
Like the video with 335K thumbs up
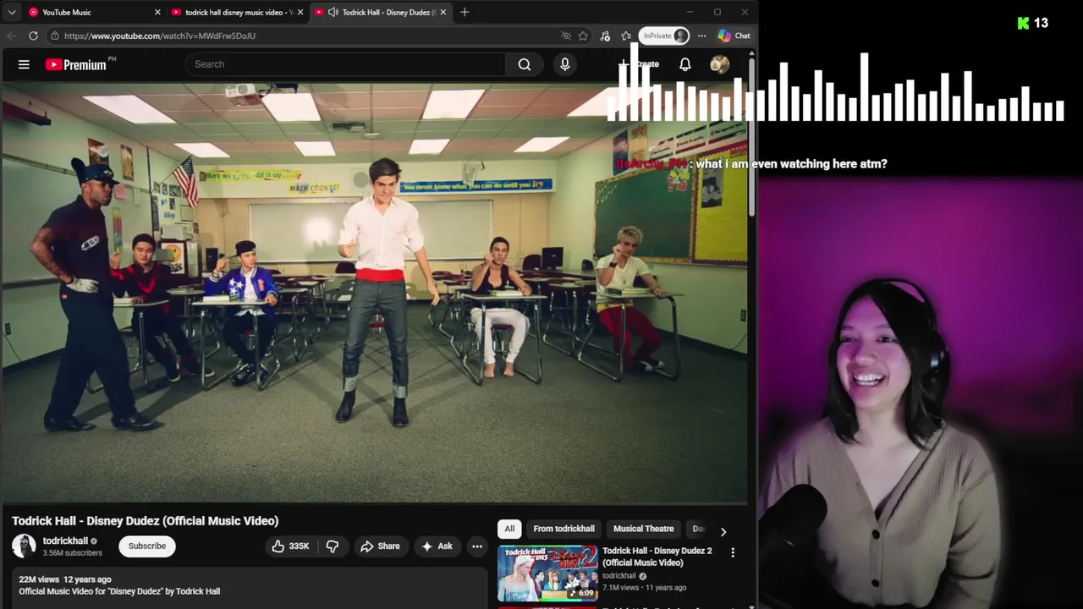tap(290, 546)
